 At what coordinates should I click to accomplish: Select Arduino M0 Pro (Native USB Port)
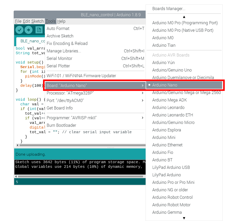click(x=184, y=30)
